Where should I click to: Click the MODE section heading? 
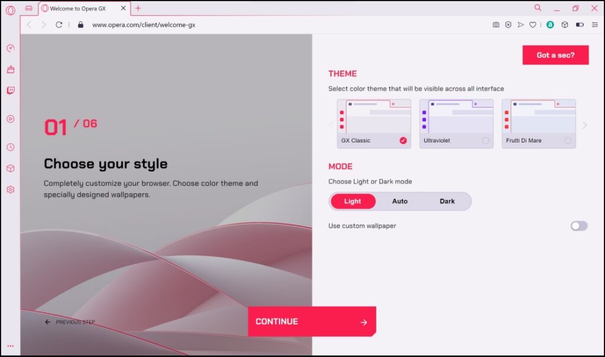[x=340, y=166]
